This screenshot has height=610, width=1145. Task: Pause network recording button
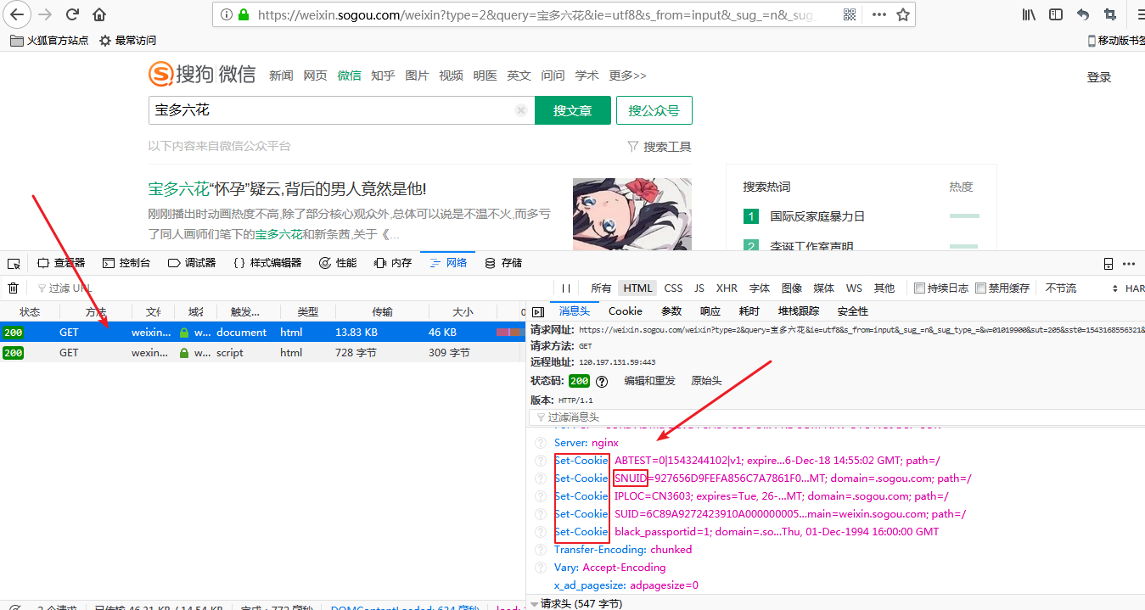click(565, 288)
